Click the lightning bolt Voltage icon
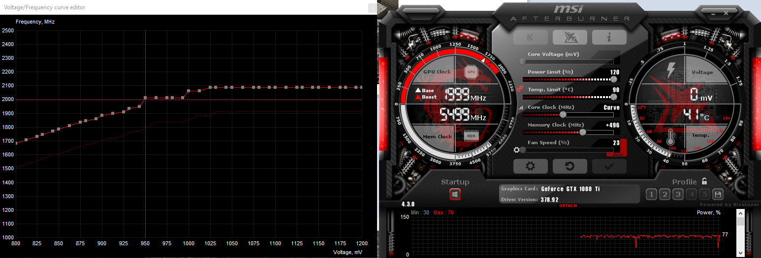The image size is (761, 258). 671,70
